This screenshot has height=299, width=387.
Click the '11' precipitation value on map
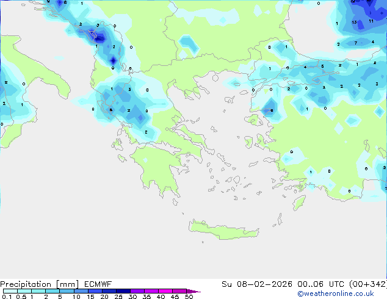[371, 21]
